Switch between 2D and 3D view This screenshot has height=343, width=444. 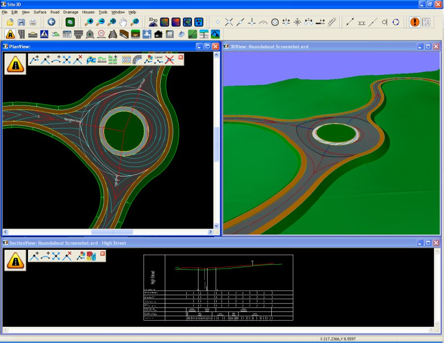point(153,22)
